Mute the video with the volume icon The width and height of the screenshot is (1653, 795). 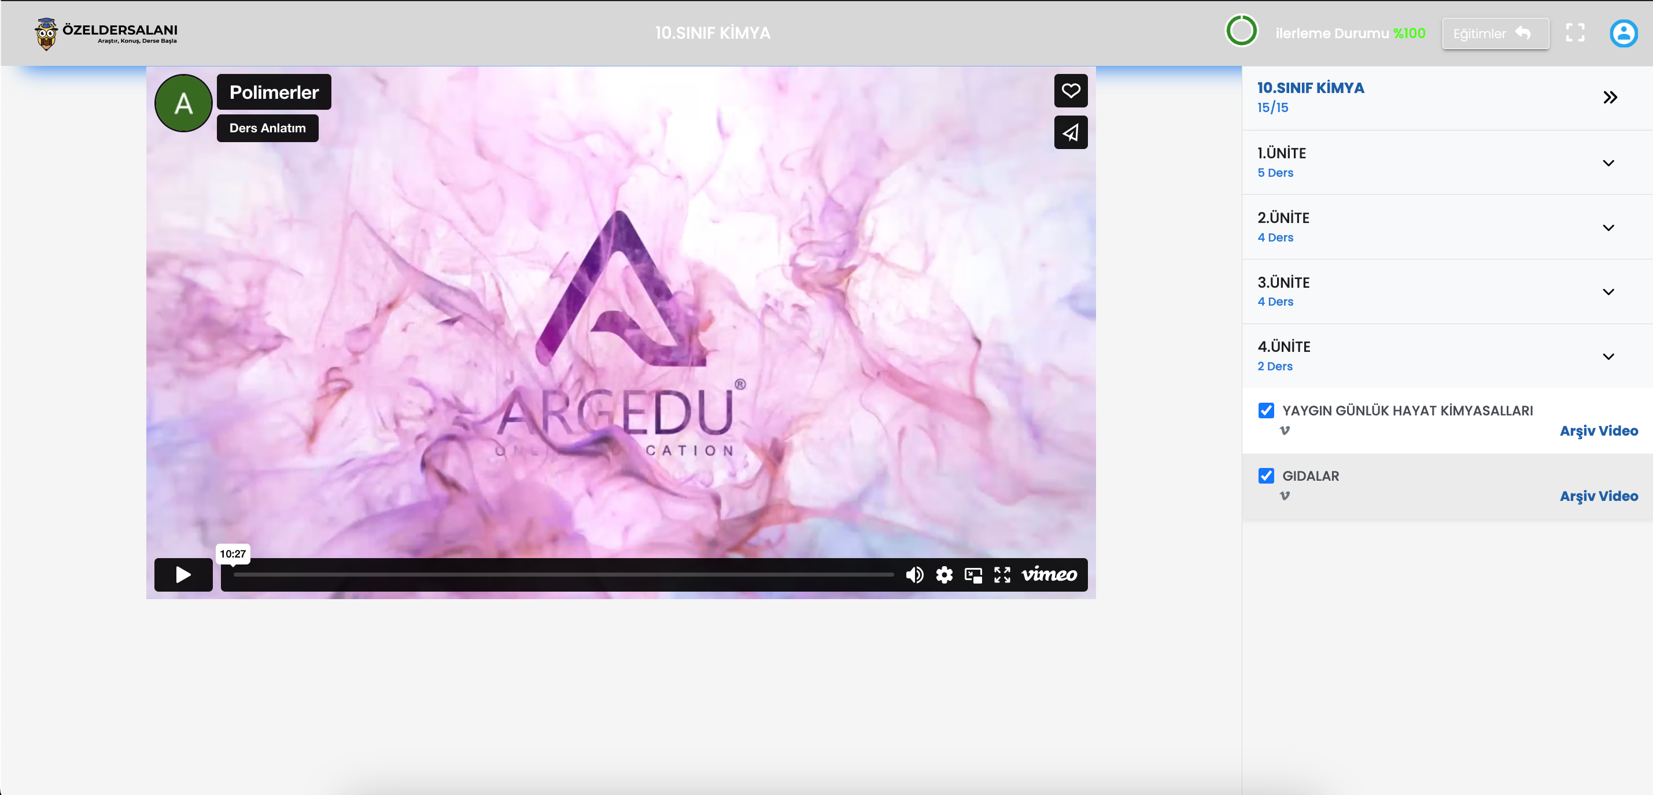click(914, 574)
